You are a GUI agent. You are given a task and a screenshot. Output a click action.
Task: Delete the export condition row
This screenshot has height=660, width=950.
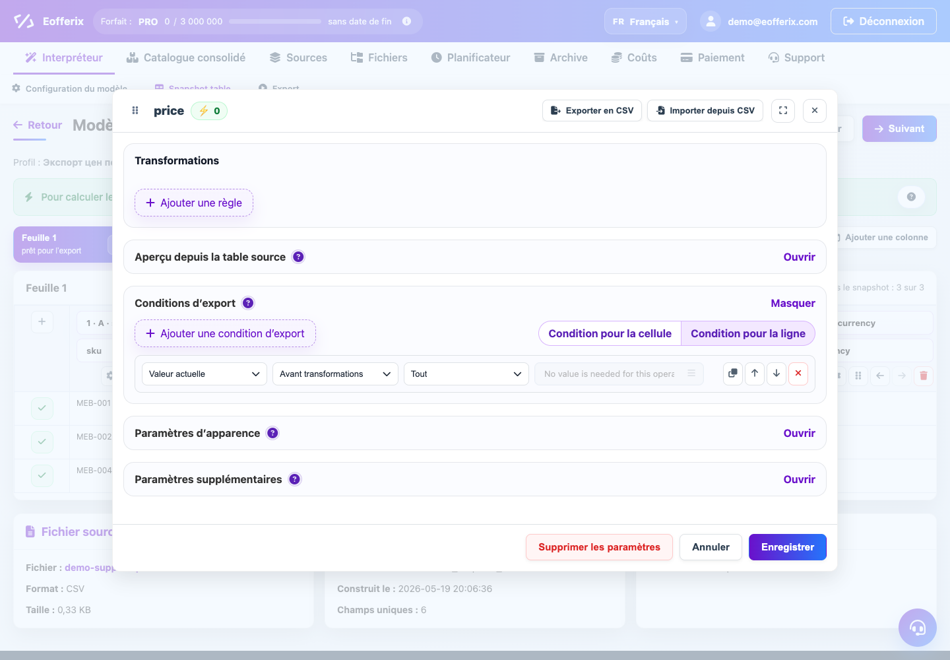pos(798,374)
